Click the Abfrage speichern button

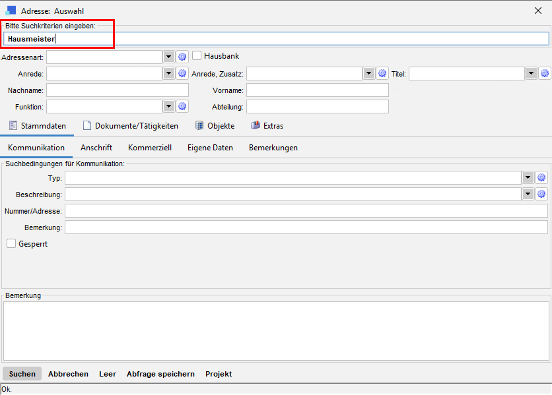[160, 374]
